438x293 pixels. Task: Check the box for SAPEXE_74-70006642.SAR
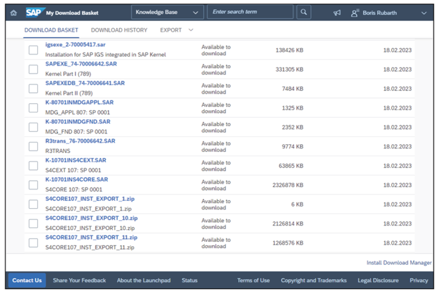pyautogui.click(x=33, y=70)
